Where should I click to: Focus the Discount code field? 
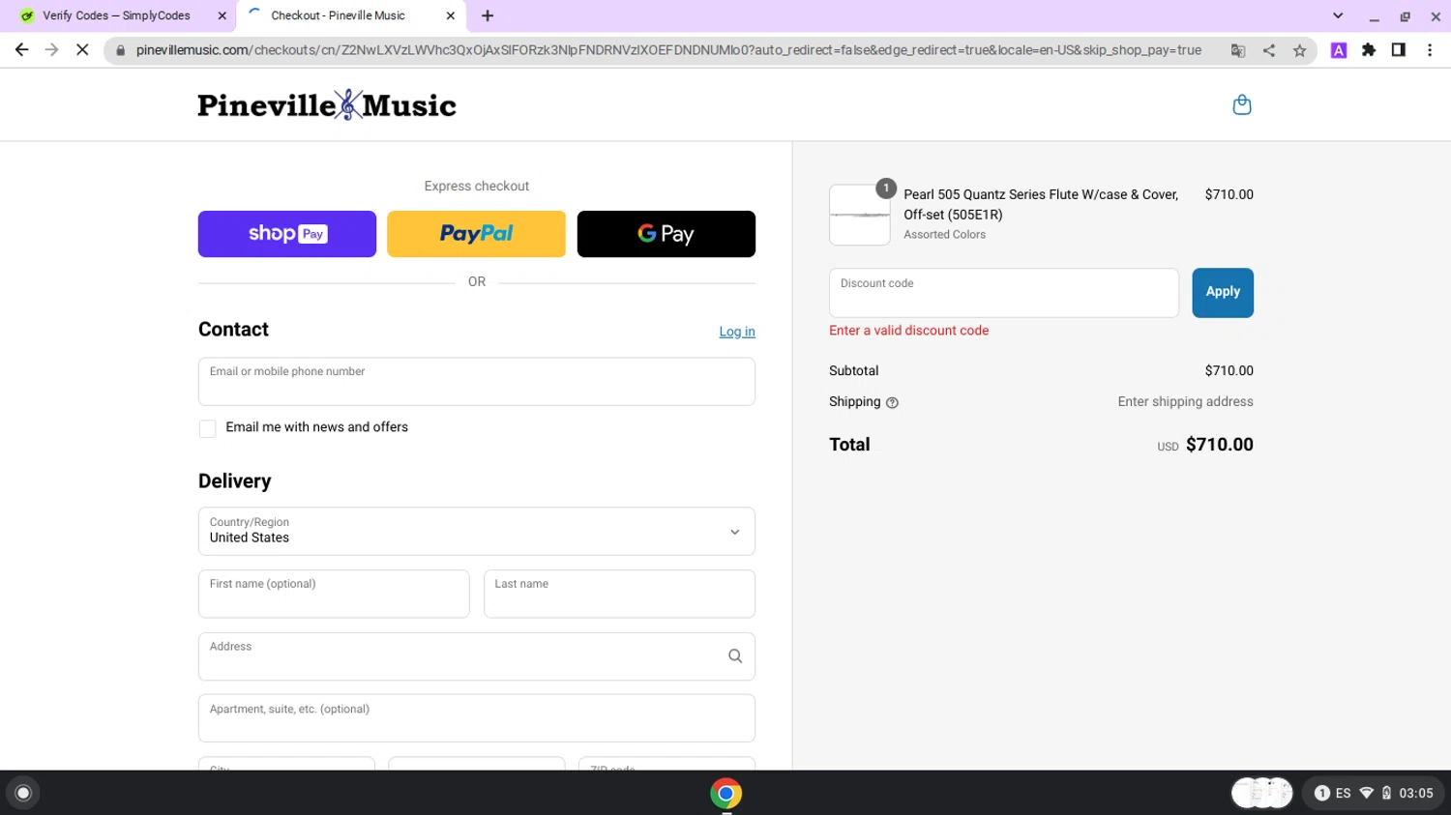pyautogui.click(x=1004, y=293)
